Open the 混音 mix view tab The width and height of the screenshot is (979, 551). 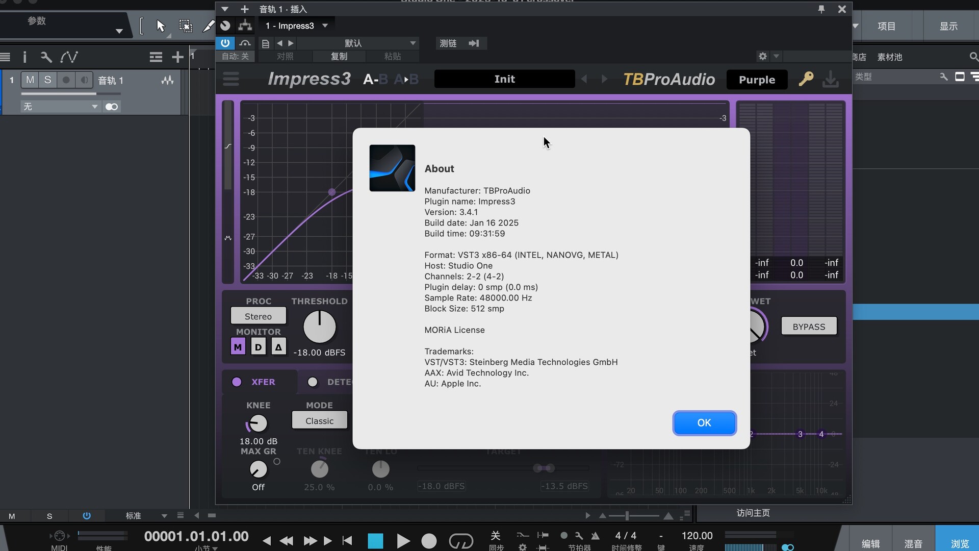pyautogui.click(x=913, y=544)
